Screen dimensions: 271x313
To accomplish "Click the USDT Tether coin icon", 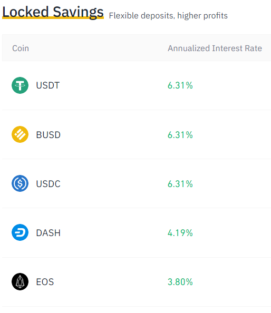I will 20,85.
